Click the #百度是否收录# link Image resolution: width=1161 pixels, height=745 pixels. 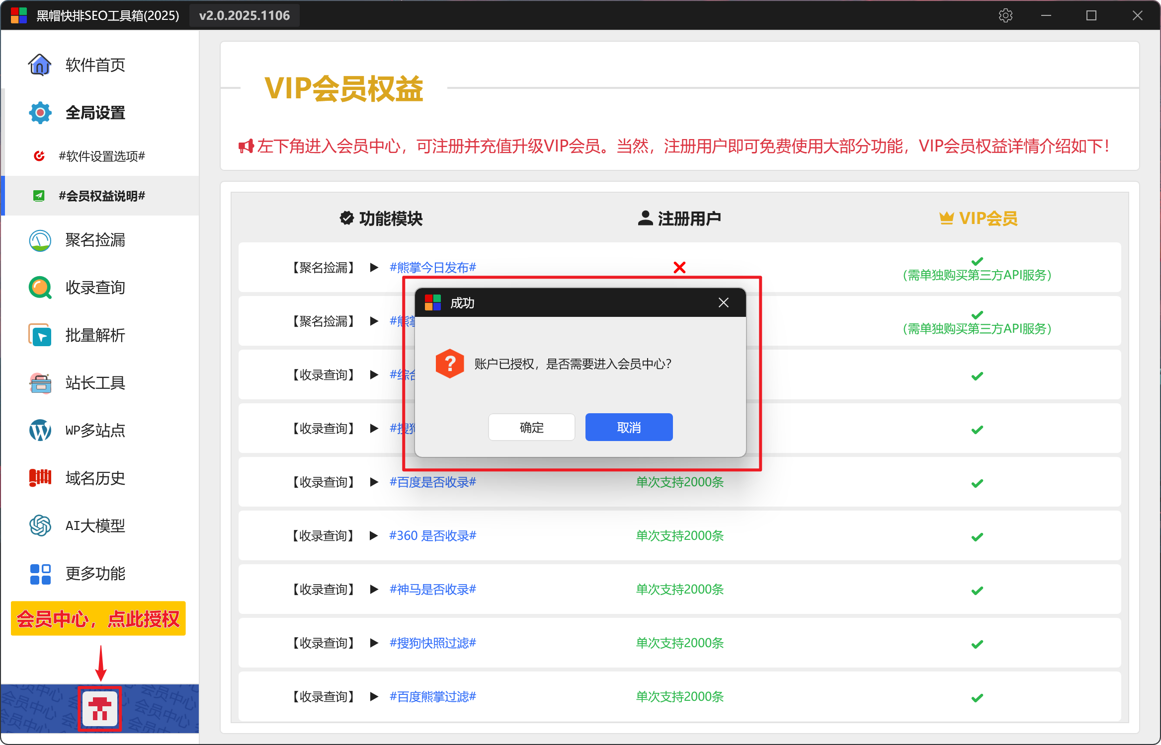(x=432, y=482)
